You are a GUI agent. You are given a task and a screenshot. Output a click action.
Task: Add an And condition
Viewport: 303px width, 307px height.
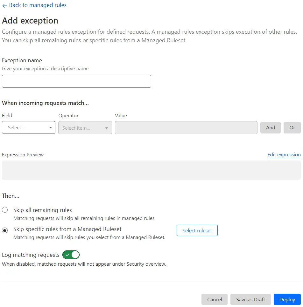click(270, 127)
